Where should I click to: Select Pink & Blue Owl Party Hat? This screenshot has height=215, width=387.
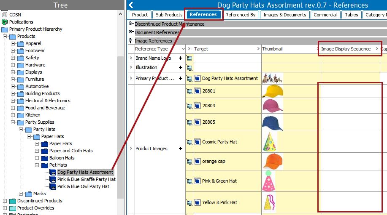[83, 186]
